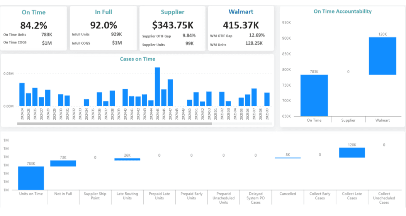The height and width of the screenshot is (216, 406).
Task: Select the 202509 bar in Cases on Time
Action: click(267, 99)
